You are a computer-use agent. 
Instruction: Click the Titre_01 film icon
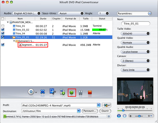[x=14, y=26]
